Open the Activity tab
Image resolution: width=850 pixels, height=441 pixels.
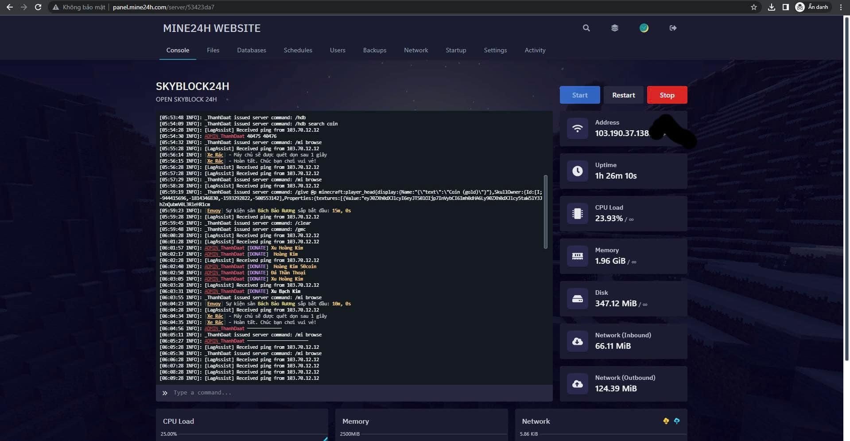coord(535,50)
